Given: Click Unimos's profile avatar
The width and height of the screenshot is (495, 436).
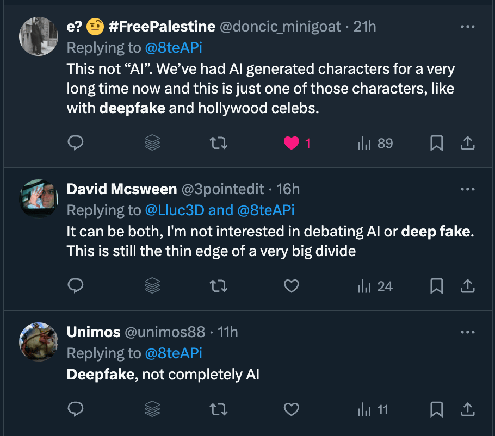Looking at the screenshot, I should click(x=39, y=342).
